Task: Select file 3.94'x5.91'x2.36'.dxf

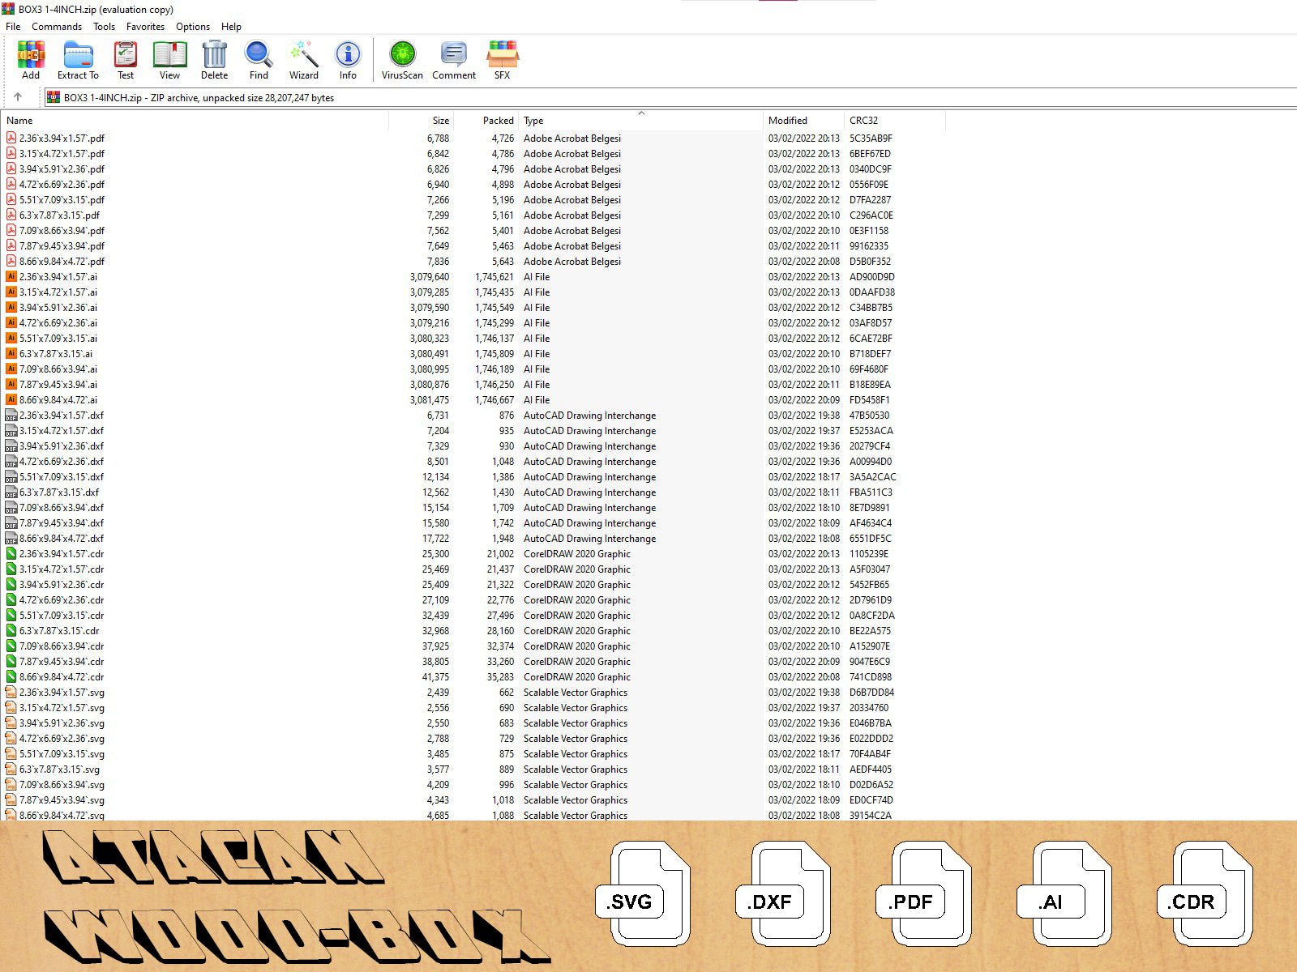Action: coord(62,446)
